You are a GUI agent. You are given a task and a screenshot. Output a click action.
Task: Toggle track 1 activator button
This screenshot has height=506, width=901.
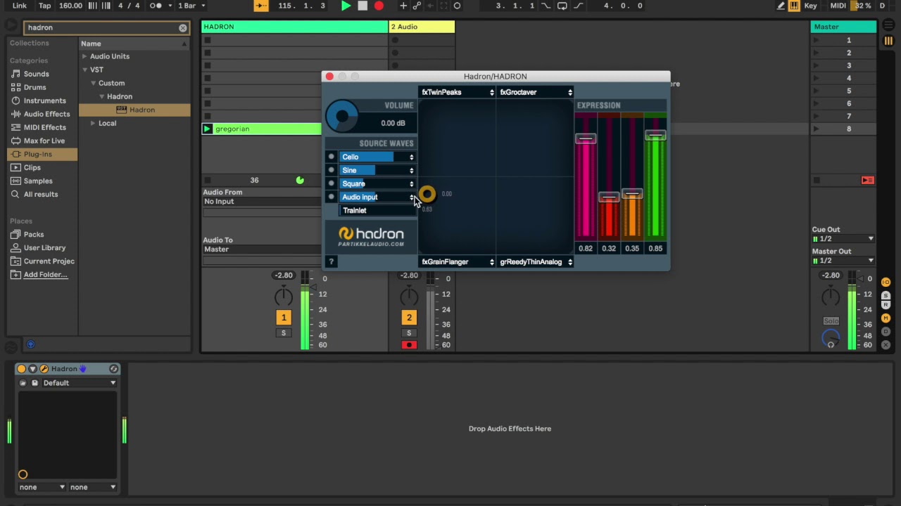click(x=284, y=318)
